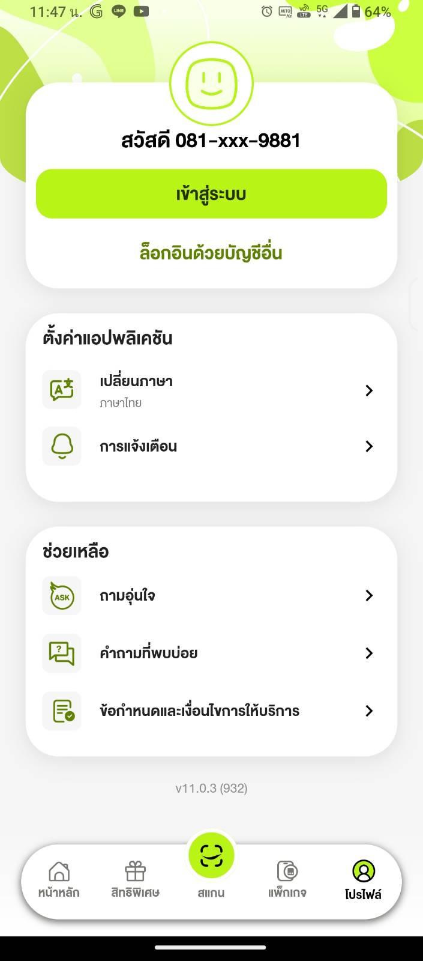
Task: Tap the change language translate icon
Action: (62, 390)
